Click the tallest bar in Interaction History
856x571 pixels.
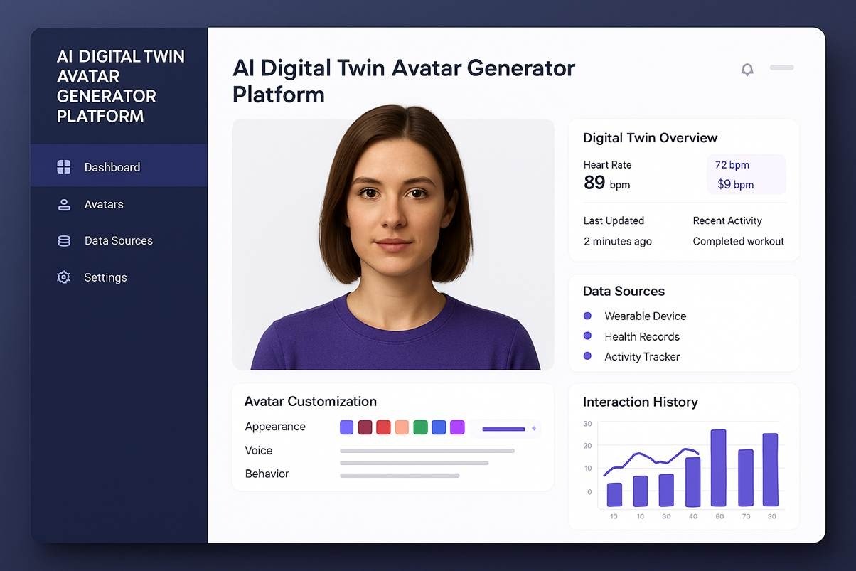click(x=718, y=468)
